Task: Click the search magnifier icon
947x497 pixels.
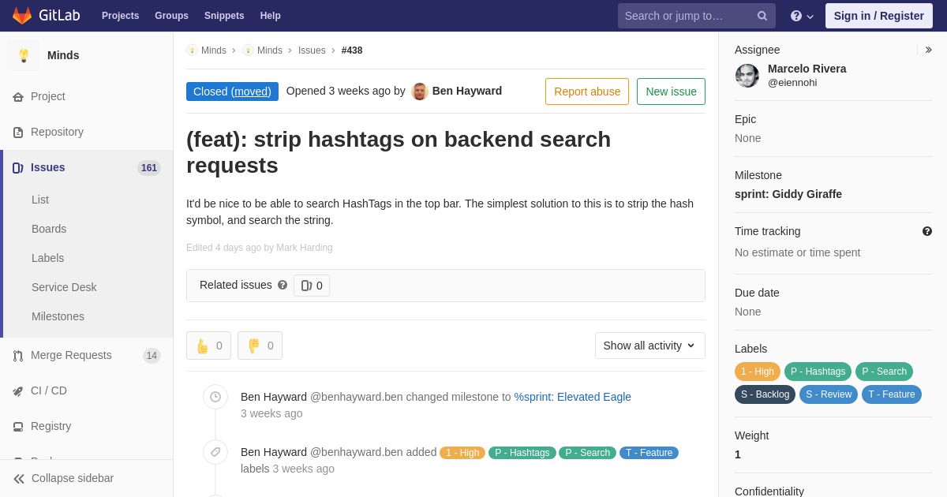Action: click(x=762, y=16)
